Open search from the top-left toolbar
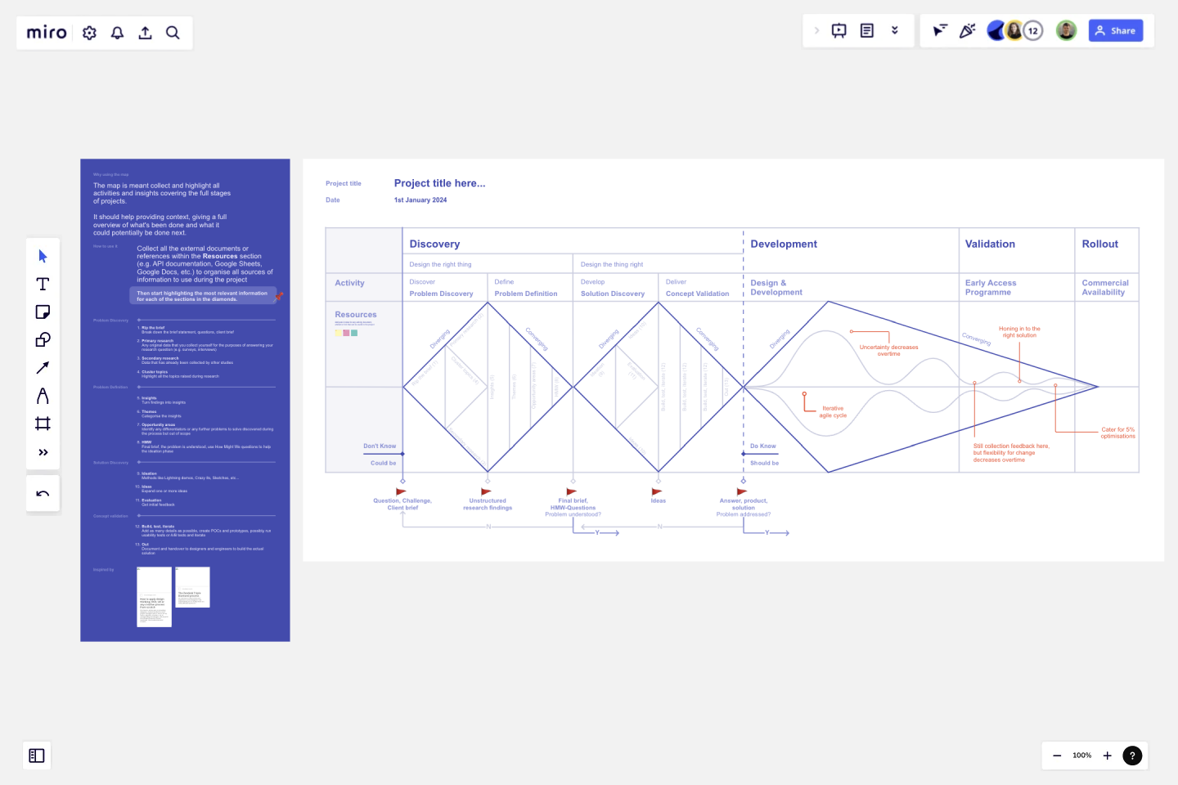 173,33
